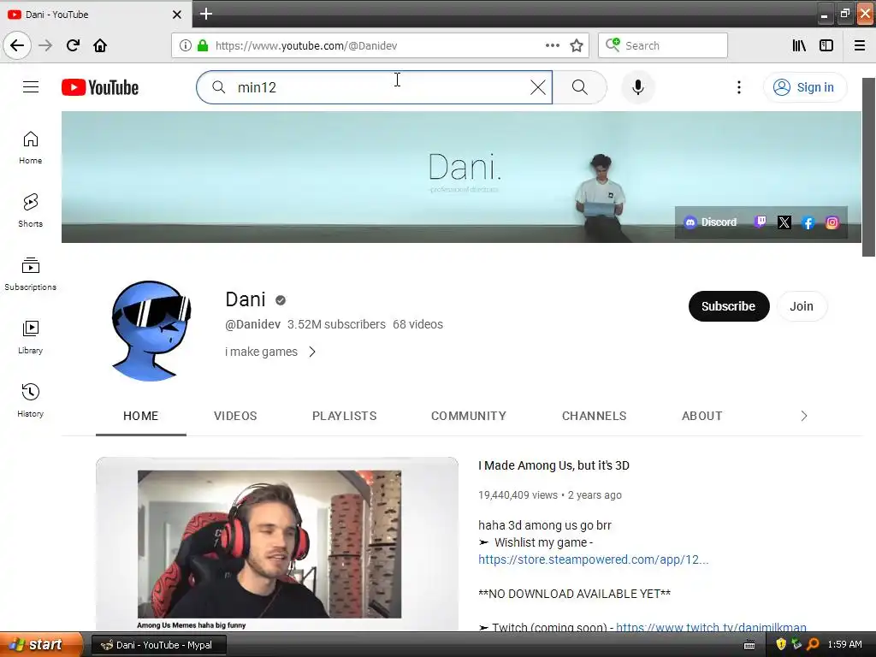The height and width of the screenshot is (657, 876).
Task: Open Dani's Discord link on banner
Action: point(711,222)
